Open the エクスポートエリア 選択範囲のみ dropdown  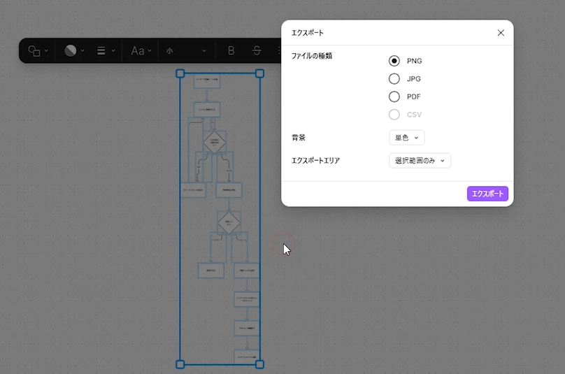(420, 161)
